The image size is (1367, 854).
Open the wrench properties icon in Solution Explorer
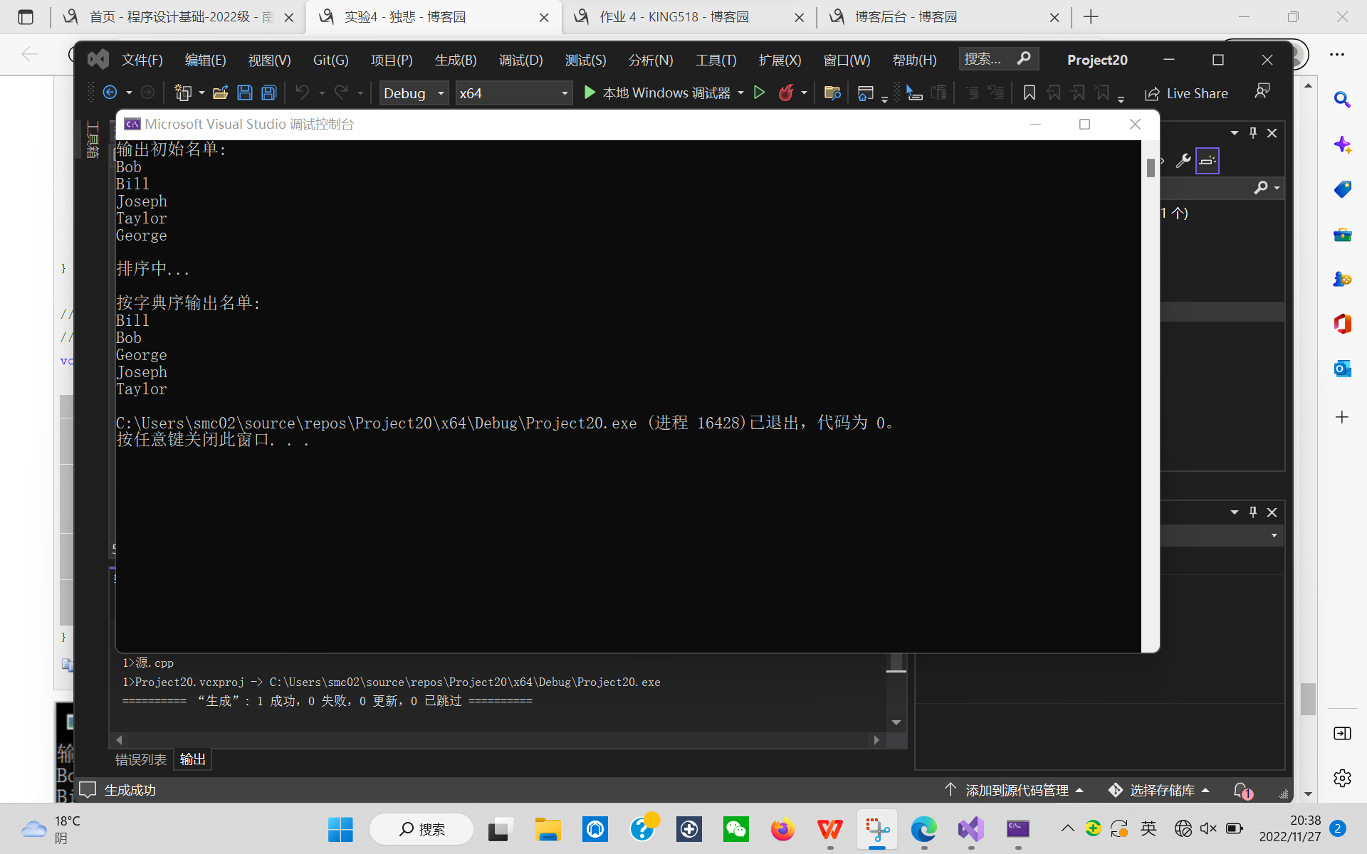(x=1183, y=161)
